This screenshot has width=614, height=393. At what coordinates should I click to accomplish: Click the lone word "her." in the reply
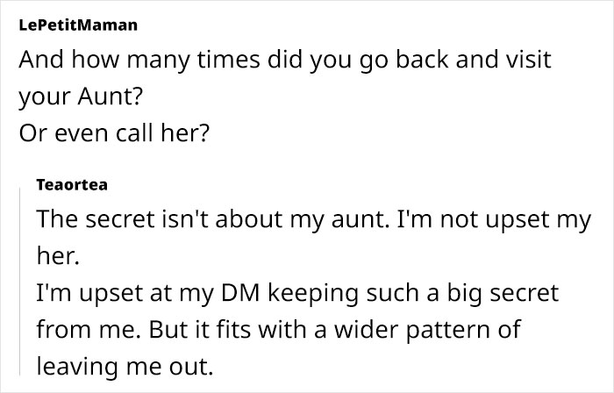point(55,255)
